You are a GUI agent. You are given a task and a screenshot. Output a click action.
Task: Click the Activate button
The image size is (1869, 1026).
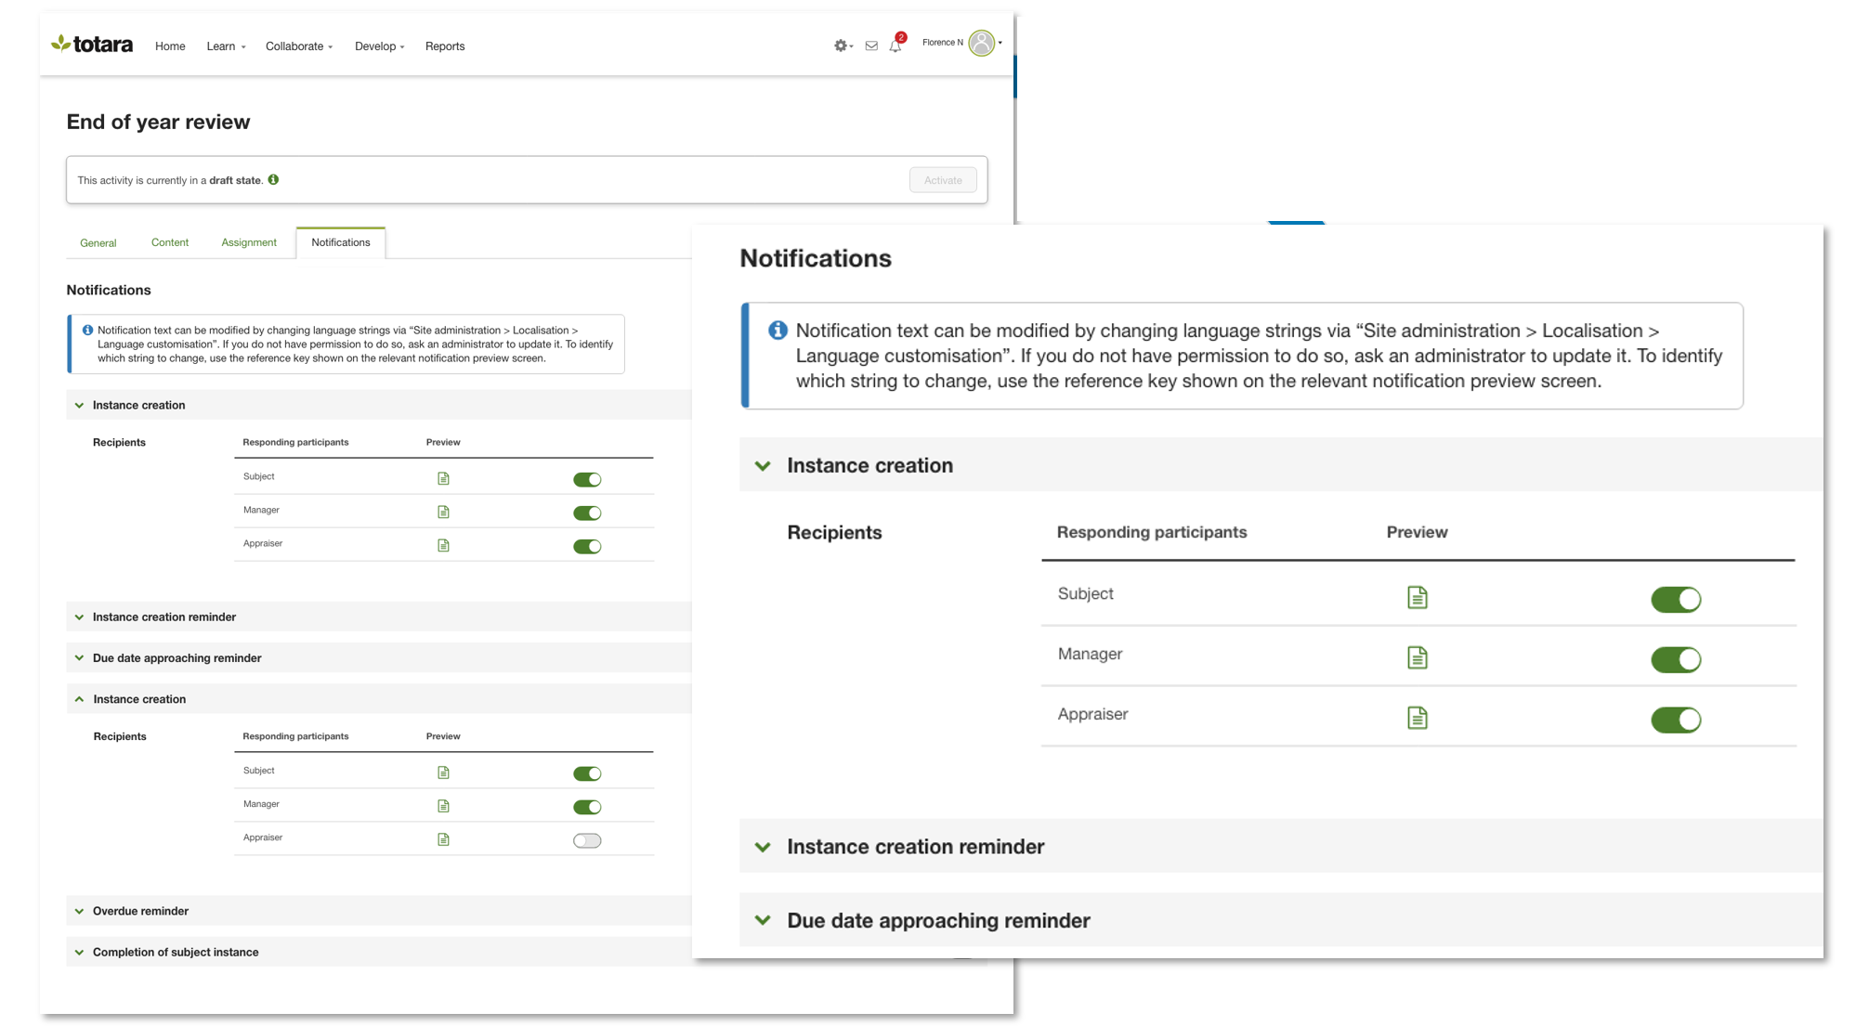[943, 179]
